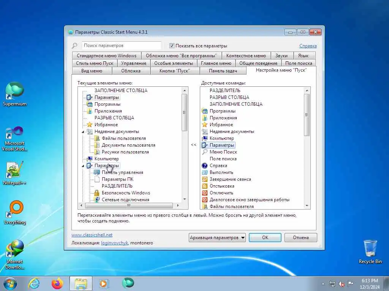389x291 pixels.
Task: Open Supermium desktop shortcut
Action: click(x=15, y=94)
